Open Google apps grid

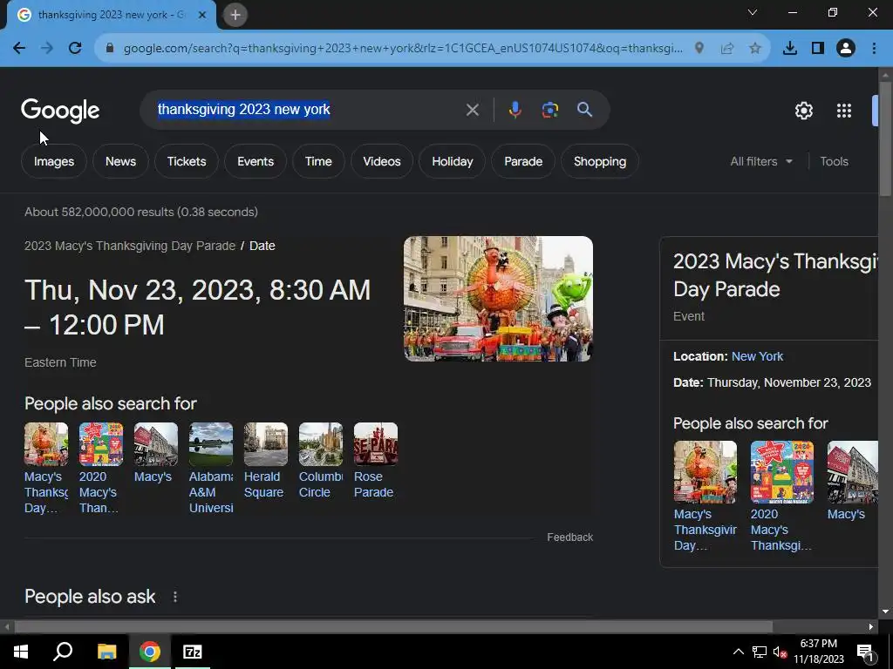[844, 111]
